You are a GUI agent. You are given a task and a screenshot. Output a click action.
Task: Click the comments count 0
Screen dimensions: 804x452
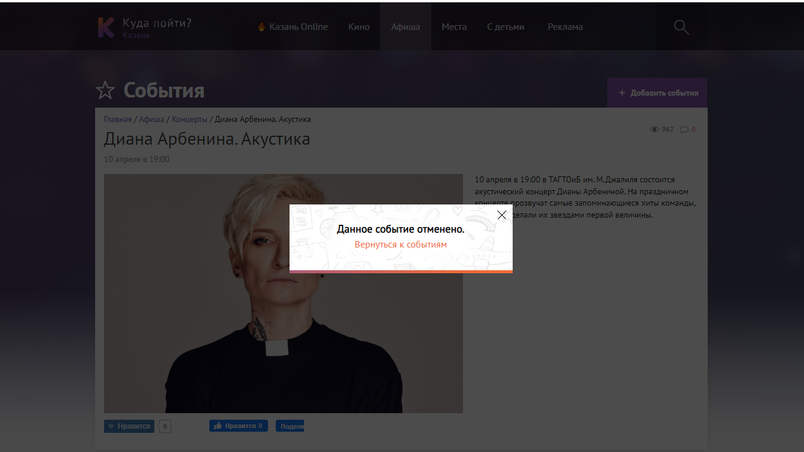693,129
